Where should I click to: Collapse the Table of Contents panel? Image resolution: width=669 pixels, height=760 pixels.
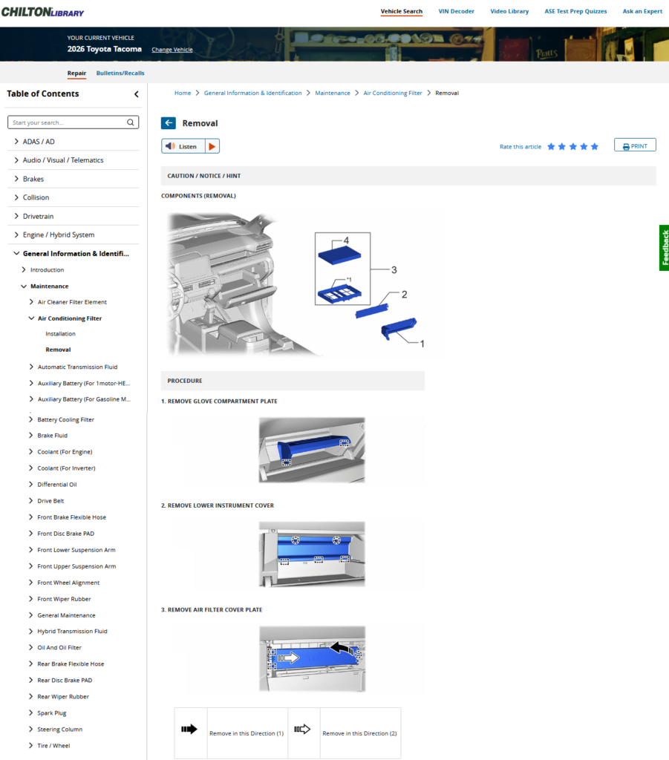pyautogui.click(x=136, y=94)
